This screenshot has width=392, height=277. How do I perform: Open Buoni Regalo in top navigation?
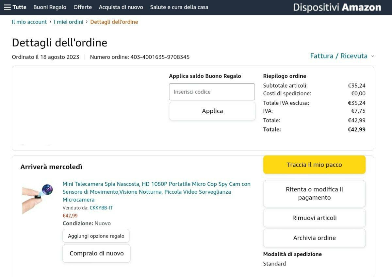(x=50, y=7)
